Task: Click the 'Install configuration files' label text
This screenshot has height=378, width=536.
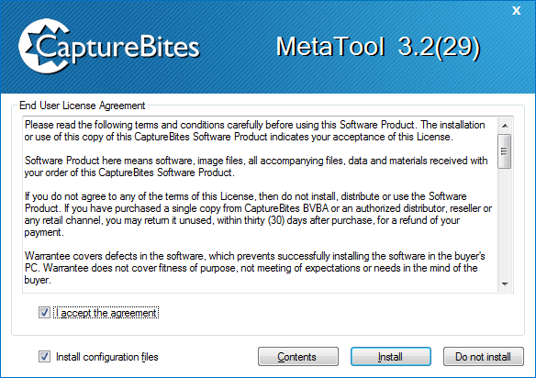Action: tap(107, 357)
